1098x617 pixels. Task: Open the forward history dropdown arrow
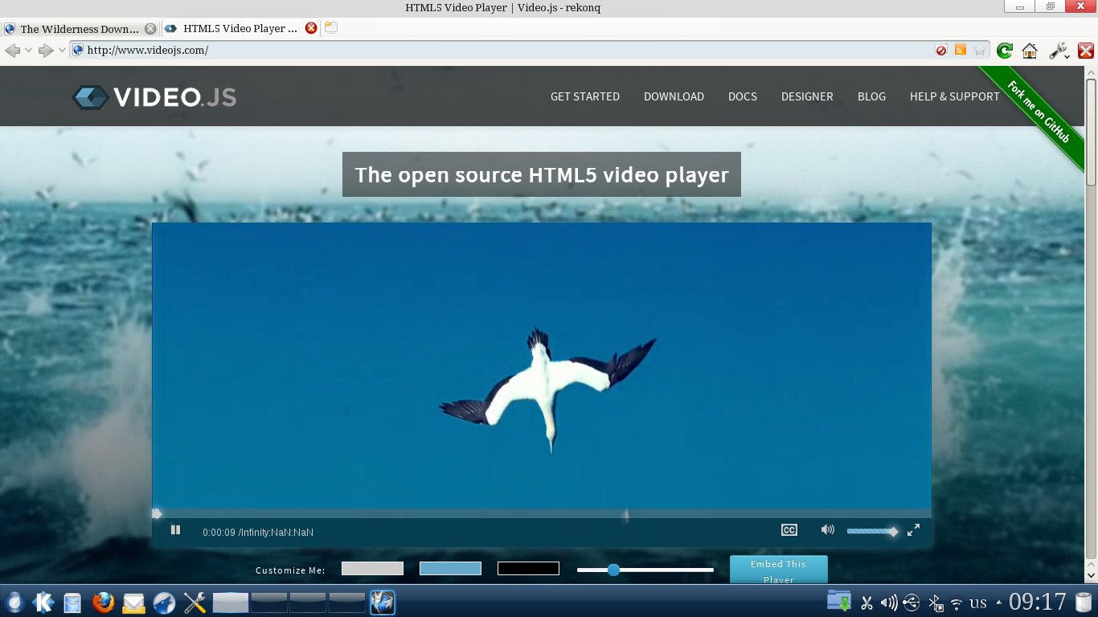[x=62, y=51]
